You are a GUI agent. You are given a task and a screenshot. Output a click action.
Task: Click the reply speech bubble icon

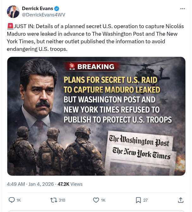[12, 200]
